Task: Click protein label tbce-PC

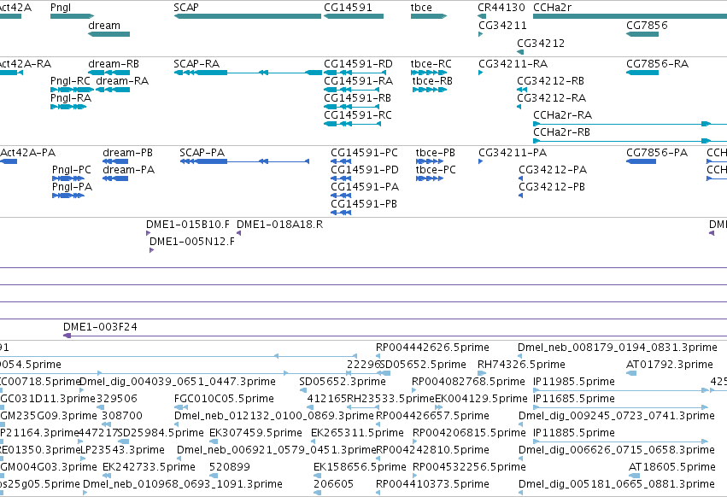Action: (x=436, y=170)
